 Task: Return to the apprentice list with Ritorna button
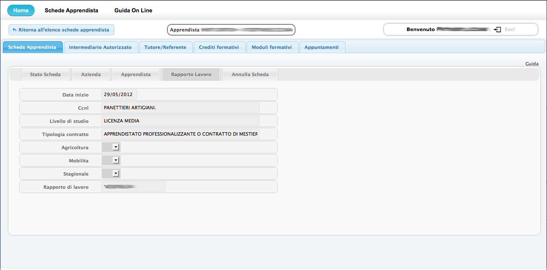click(61, 30)
